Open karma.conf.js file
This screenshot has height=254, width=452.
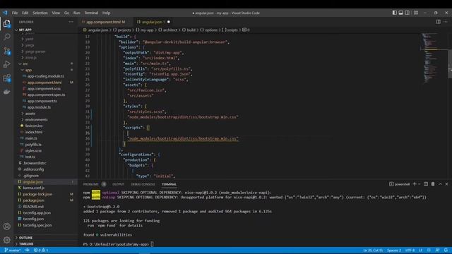click(33, 188)
